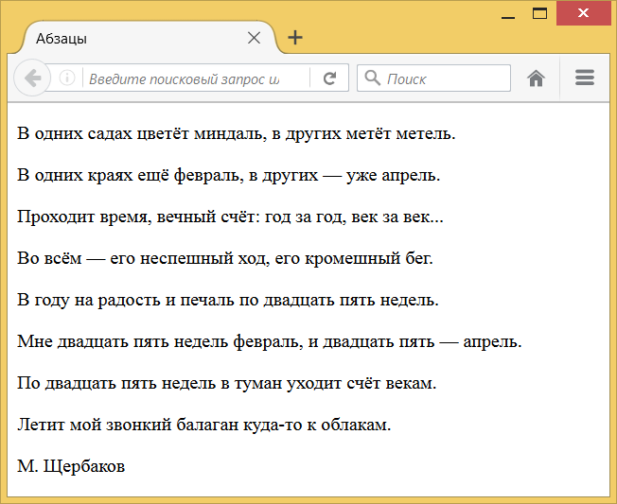
Task: Focus the address bar field
Action: [197, 78]
